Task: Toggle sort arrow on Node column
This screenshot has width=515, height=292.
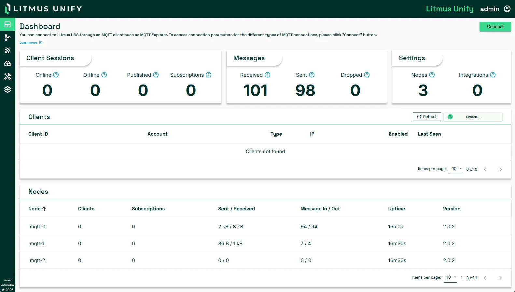Action: [x=44, y=209]
